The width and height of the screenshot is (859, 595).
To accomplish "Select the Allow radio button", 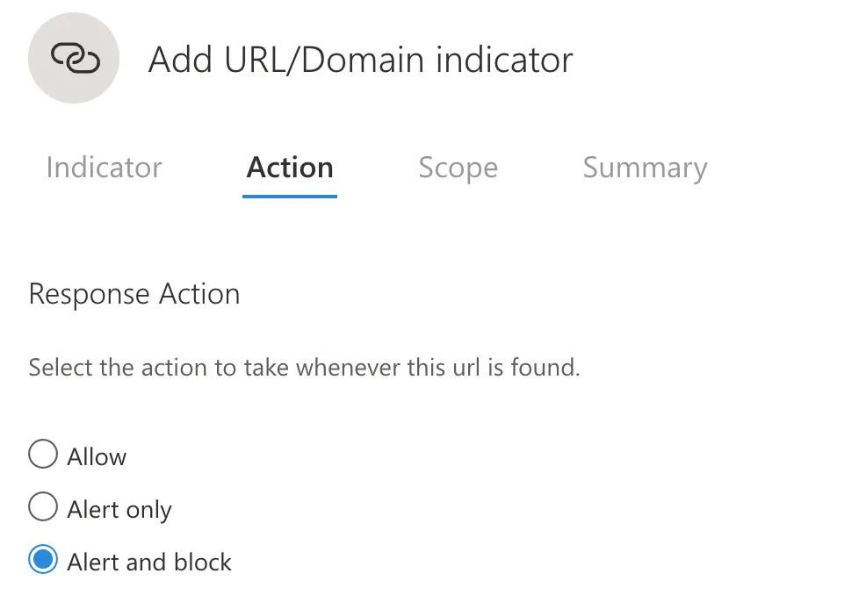I will point(42,455).
